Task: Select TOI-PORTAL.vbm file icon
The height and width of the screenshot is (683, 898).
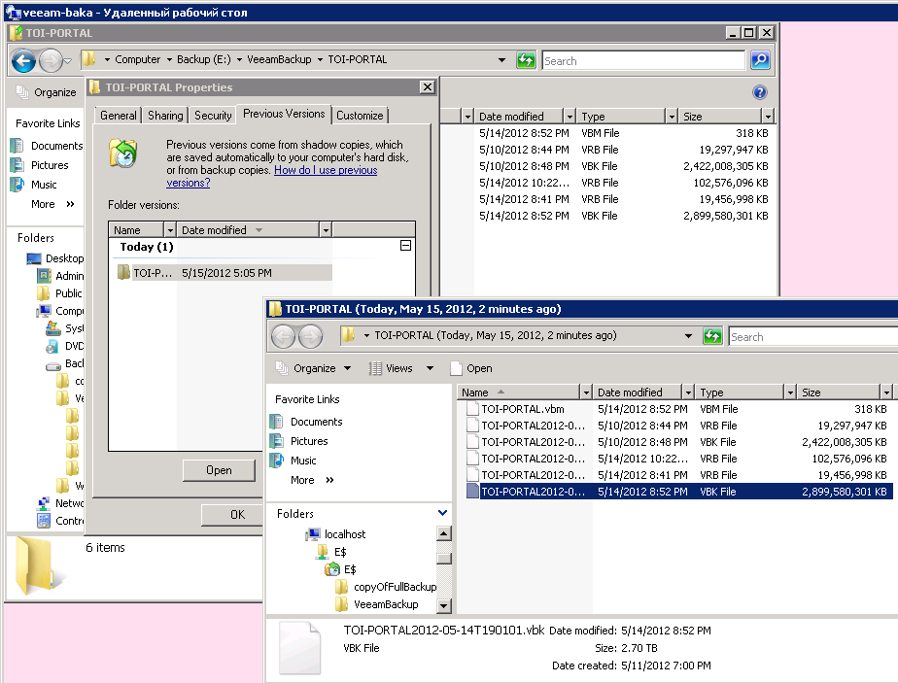Action: (x=472, y=409)
